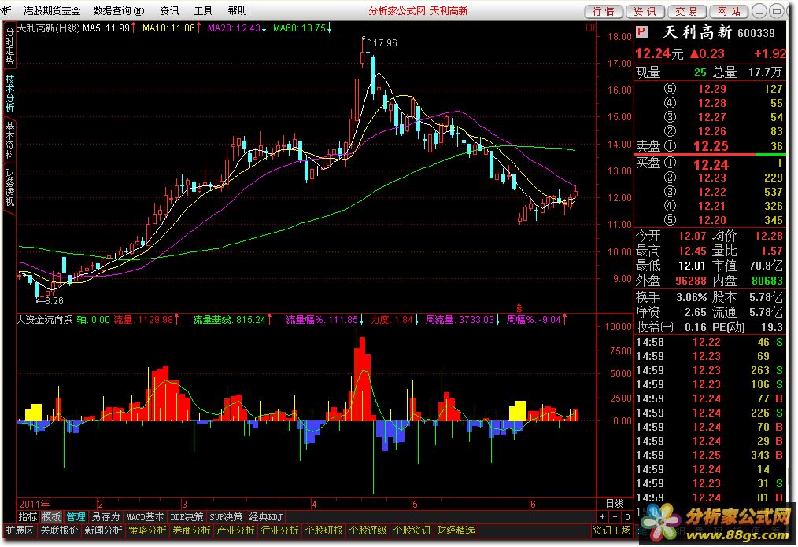Open the 港股期货基金 menu
Screen dimensions: 798x547
pos(52,11)
